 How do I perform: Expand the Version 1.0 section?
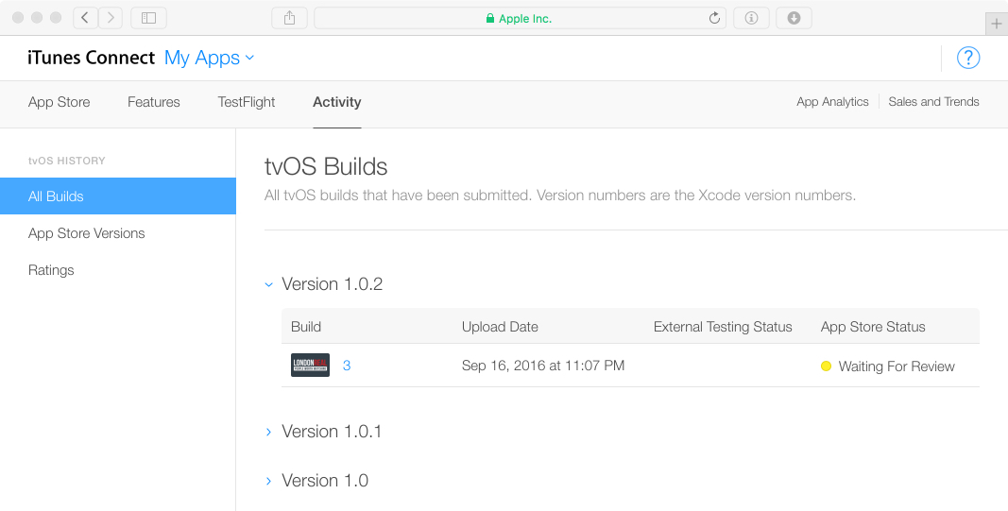tap(268, 481)
